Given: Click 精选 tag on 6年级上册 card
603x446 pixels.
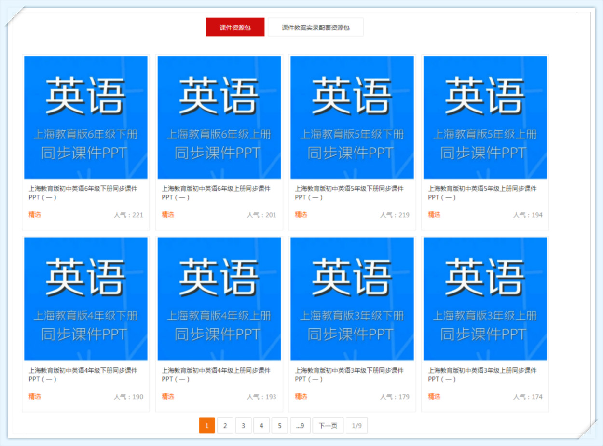Looking at the screenshot, I should click(168, 215).
